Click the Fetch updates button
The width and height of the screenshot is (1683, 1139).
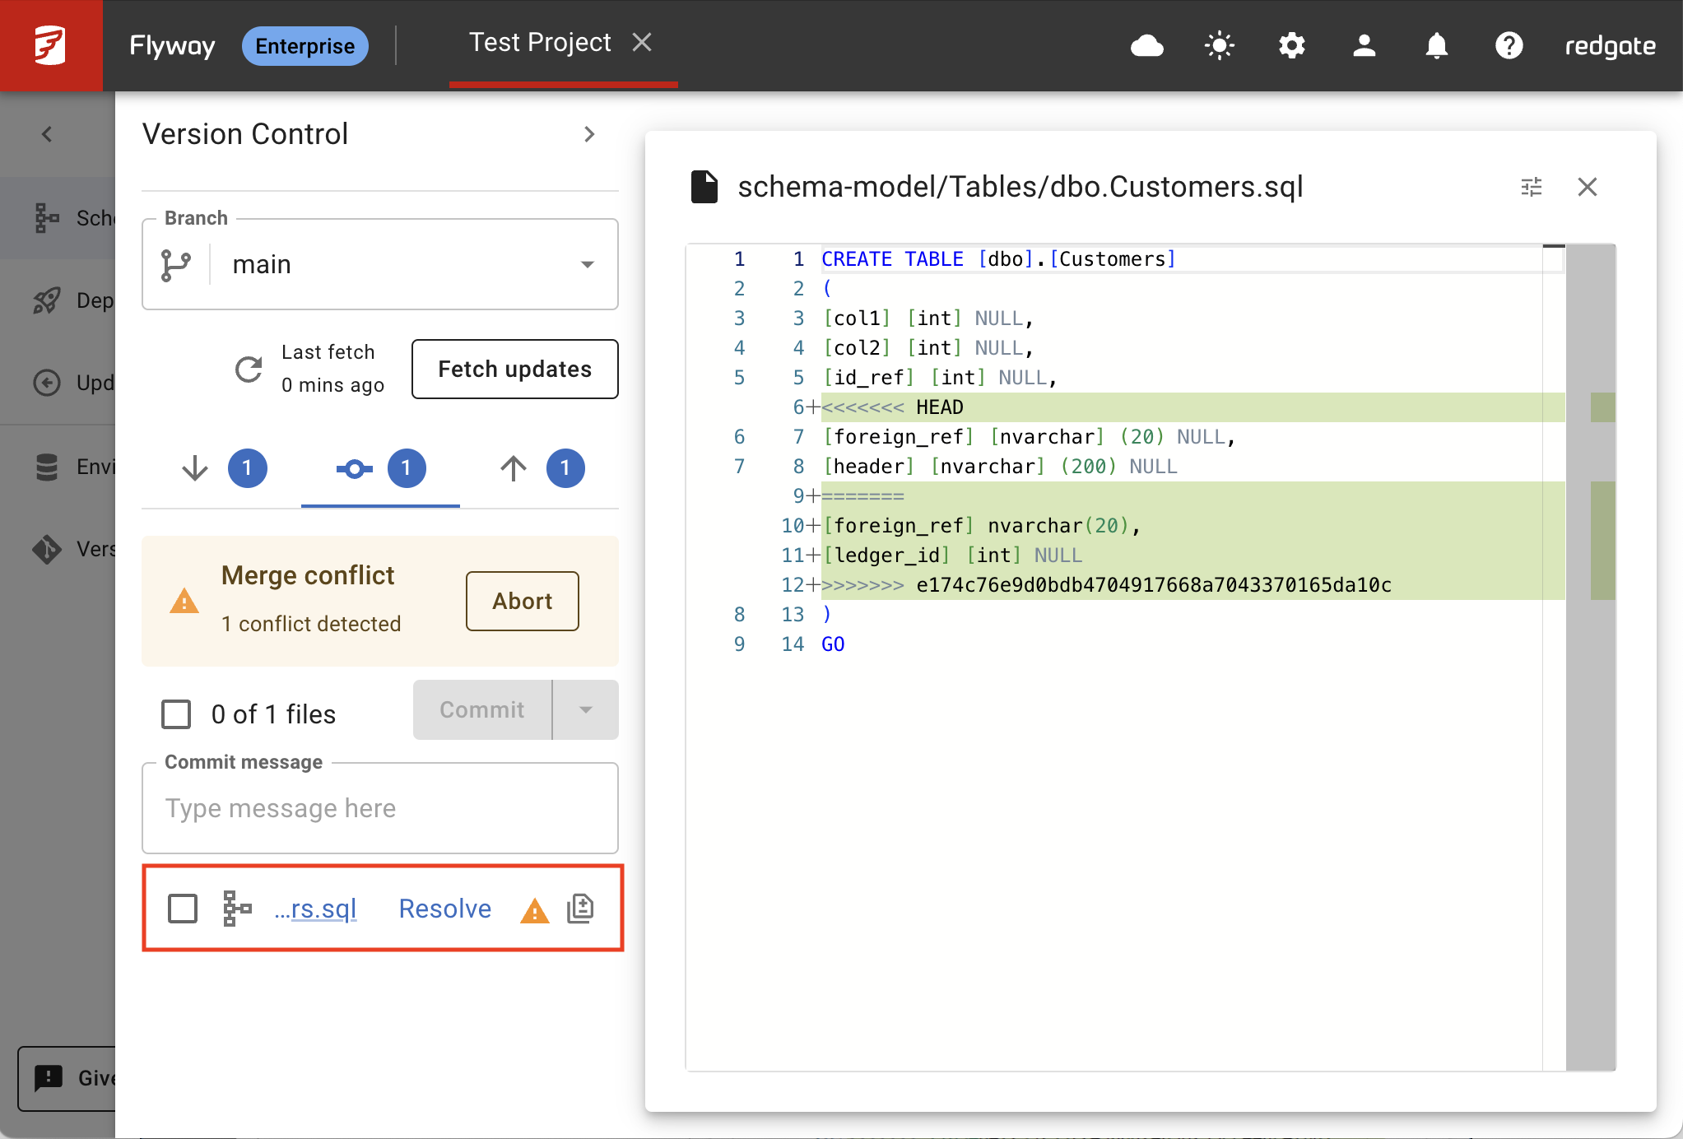point(514,369)
